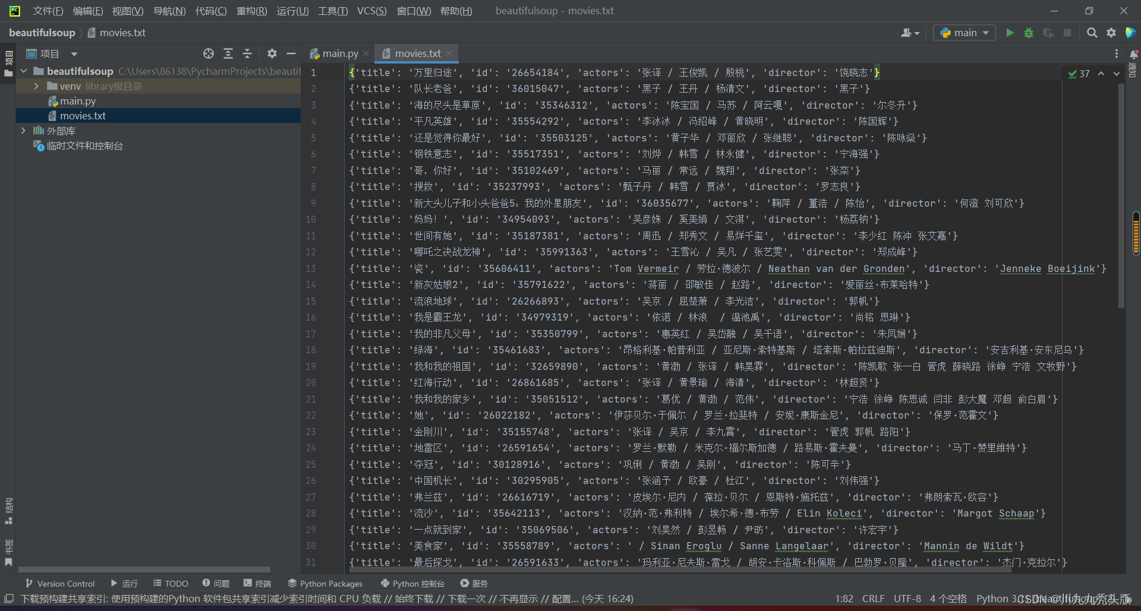
Task: Open 视图(V) menu
Action: [128, 11]
